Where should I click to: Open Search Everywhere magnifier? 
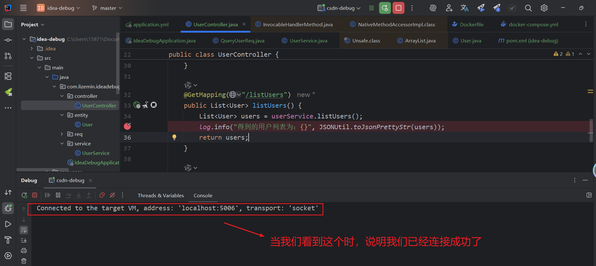click(x=528, y=8)
